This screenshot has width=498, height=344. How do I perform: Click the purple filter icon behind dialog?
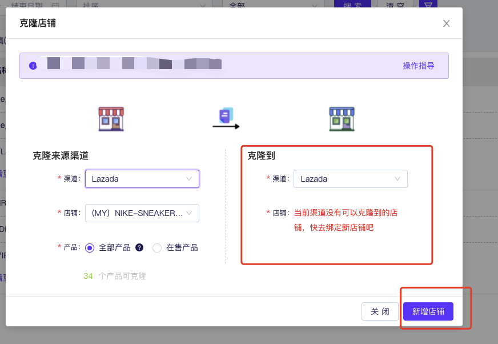tap(428, 3)
